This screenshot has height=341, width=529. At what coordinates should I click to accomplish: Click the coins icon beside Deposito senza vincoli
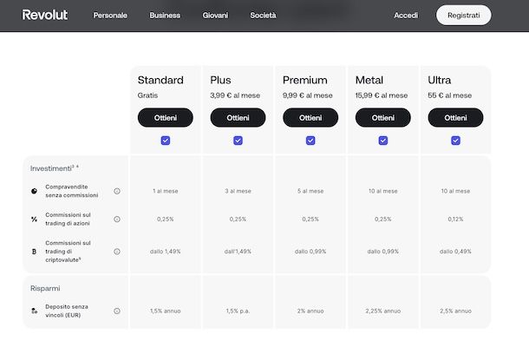click(x=34, y=311)
